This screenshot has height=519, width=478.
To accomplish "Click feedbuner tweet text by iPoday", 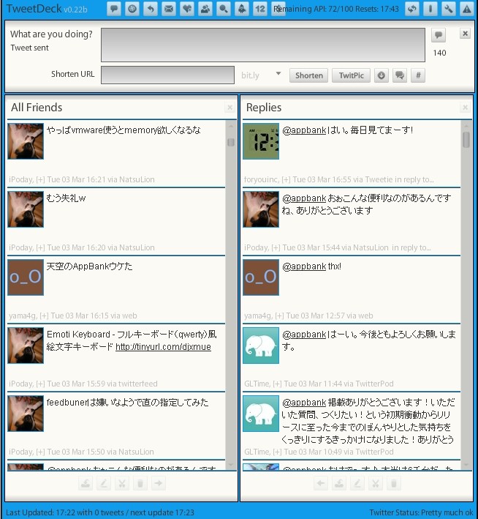I will click(127, 403).
